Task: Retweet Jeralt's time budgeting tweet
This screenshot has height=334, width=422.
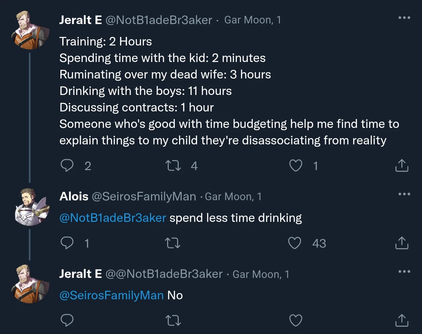Action: (173, 166)
